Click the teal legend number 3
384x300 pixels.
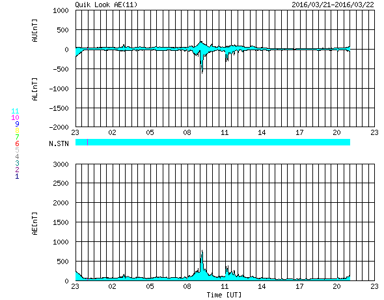coord(17,163)
